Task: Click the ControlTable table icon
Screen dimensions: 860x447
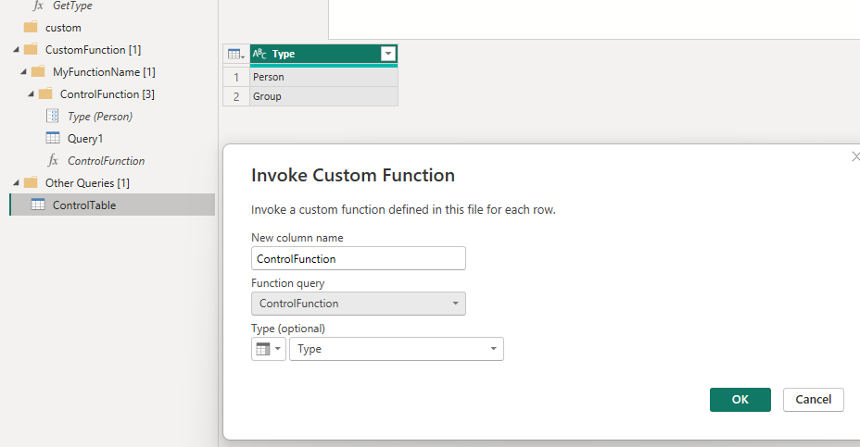Action: pos(38,205)
